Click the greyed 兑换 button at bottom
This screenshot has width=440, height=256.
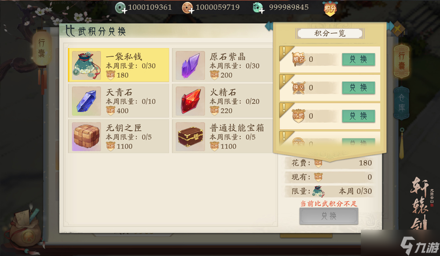coord(329,216)
